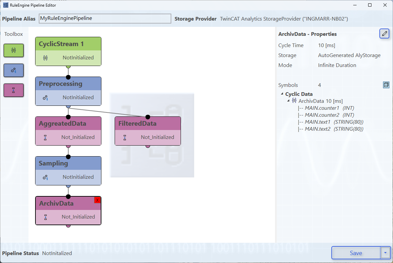Collapse the Cyclic Data tree node
The width and height of the screenshot is (393, 263).
coord(282,94)
